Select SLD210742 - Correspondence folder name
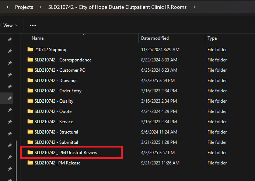255x181 pixels. pyautogui.click(x=63, y=60)
